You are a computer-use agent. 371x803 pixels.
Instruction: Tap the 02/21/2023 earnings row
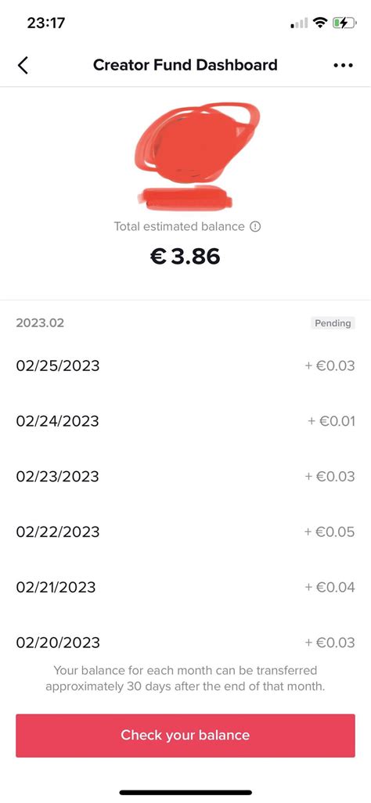pyautogui.click(x=185, y=588)
